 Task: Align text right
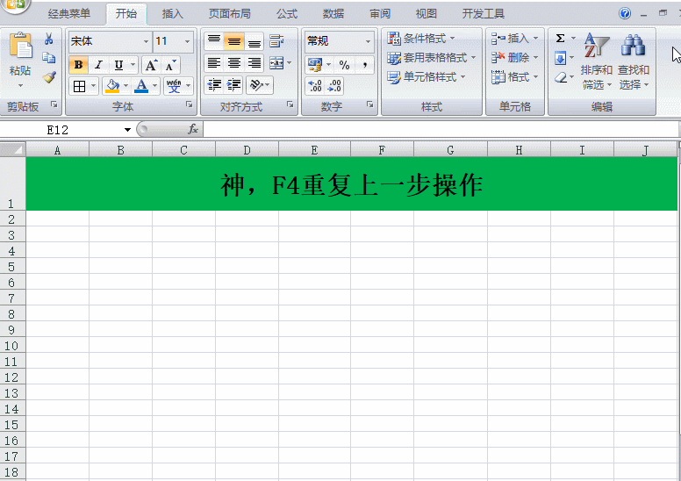tap(254, 63)
